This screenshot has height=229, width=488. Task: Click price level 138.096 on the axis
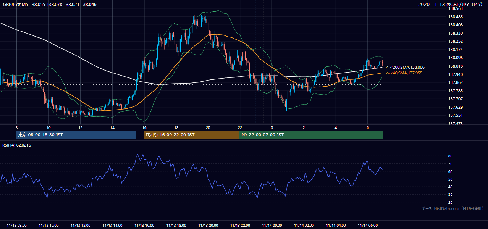pyautogui.click(x=455, y=58)
